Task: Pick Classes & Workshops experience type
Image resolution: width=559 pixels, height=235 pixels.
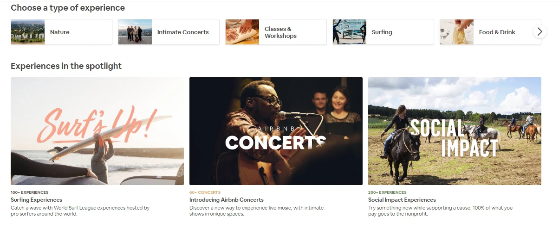Action: (x=280, y=32)
